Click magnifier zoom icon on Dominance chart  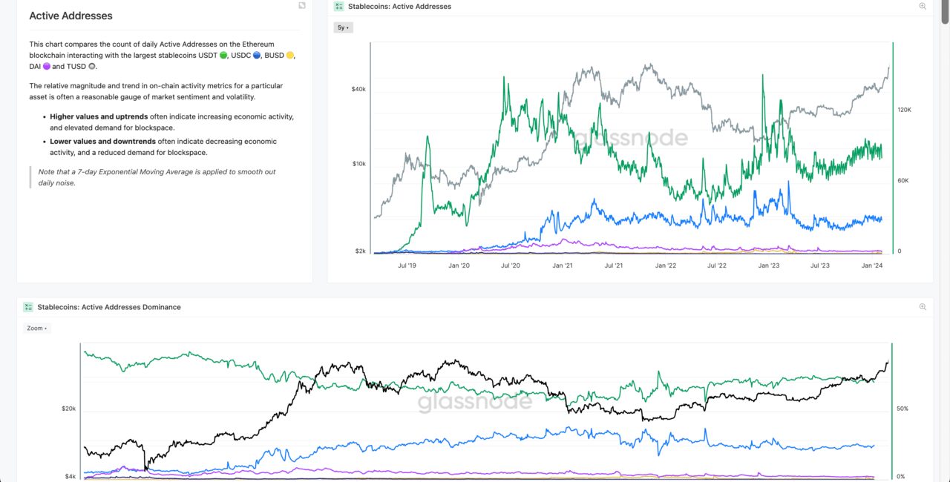coord(923,307)
